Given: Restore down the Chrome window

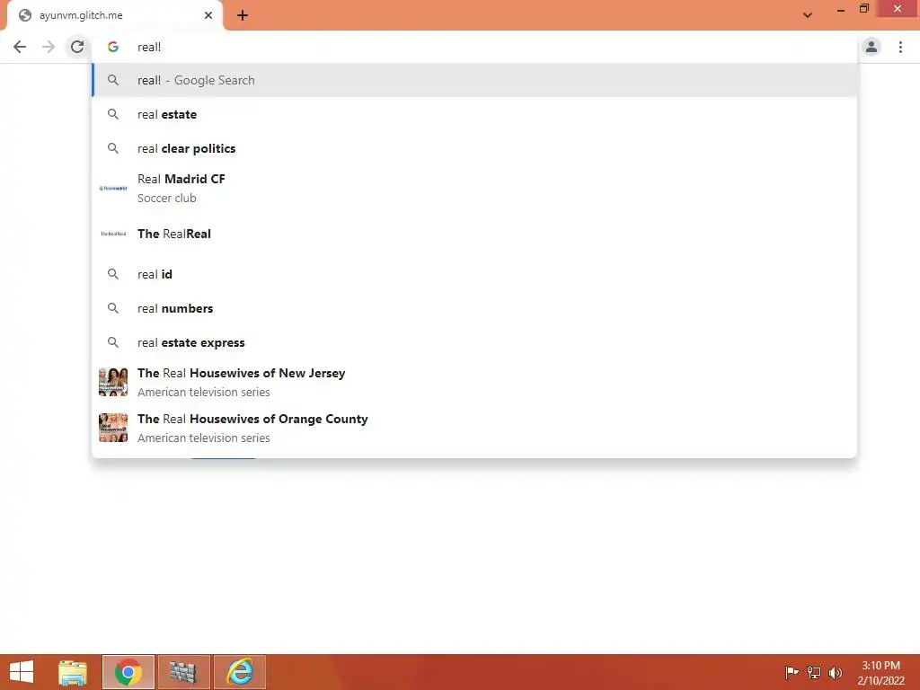Looking at the screenshot, I should pos(863,9).
